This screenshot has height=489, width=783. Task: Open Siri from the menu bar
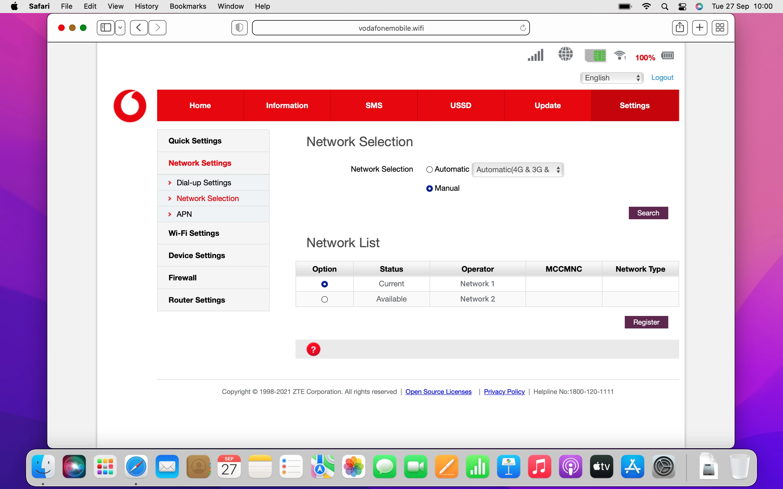point(699,6)
